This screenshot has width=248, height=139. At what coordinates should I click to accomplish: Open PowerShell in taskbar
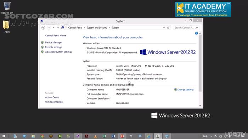click(24, 136)
